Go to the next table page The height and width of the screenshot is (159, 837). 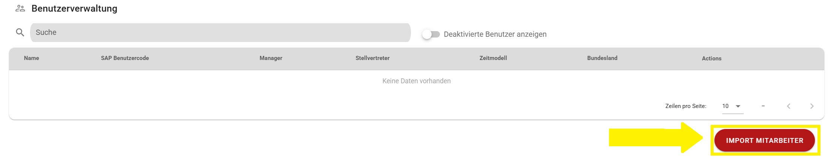[812, 106]
